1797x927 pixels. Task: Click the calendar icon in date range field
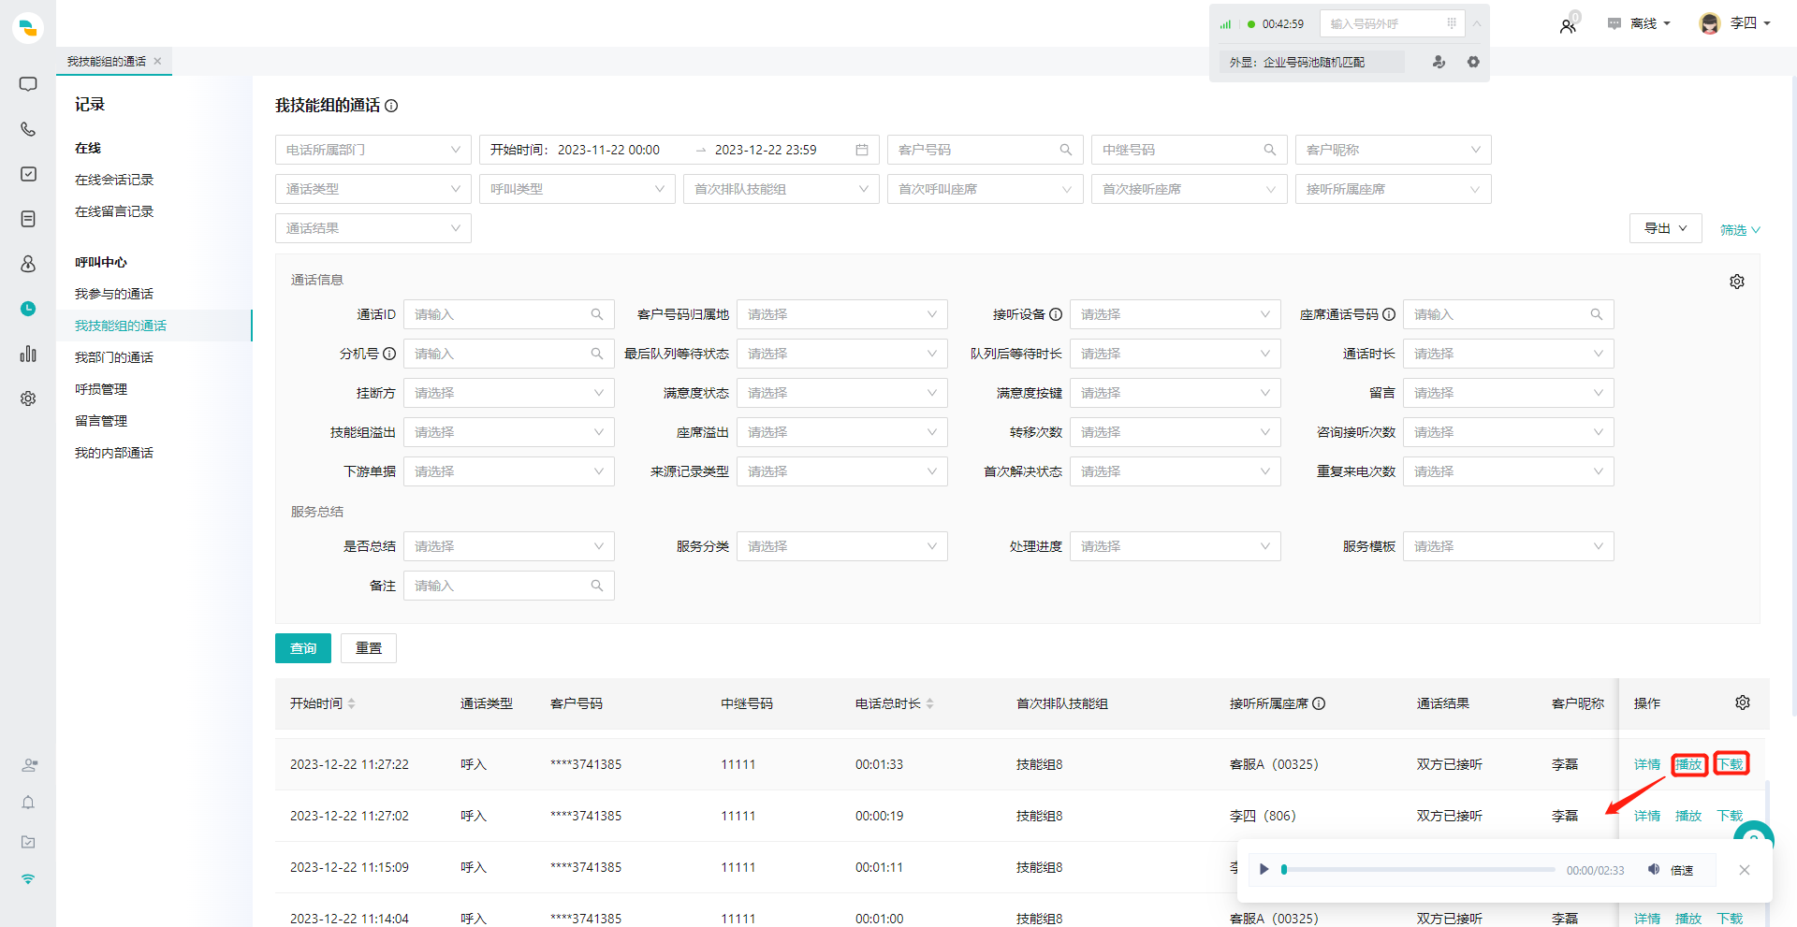click(x=862, y=150)
